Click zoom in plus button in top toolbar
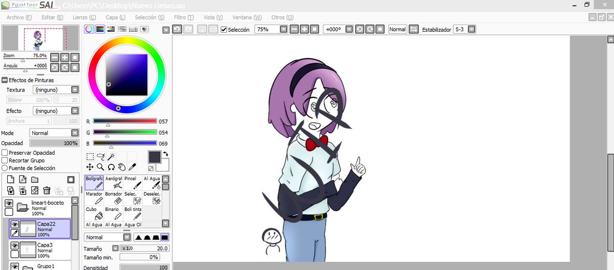The height and width of the screenshot is (270, 614). point(304,30)
